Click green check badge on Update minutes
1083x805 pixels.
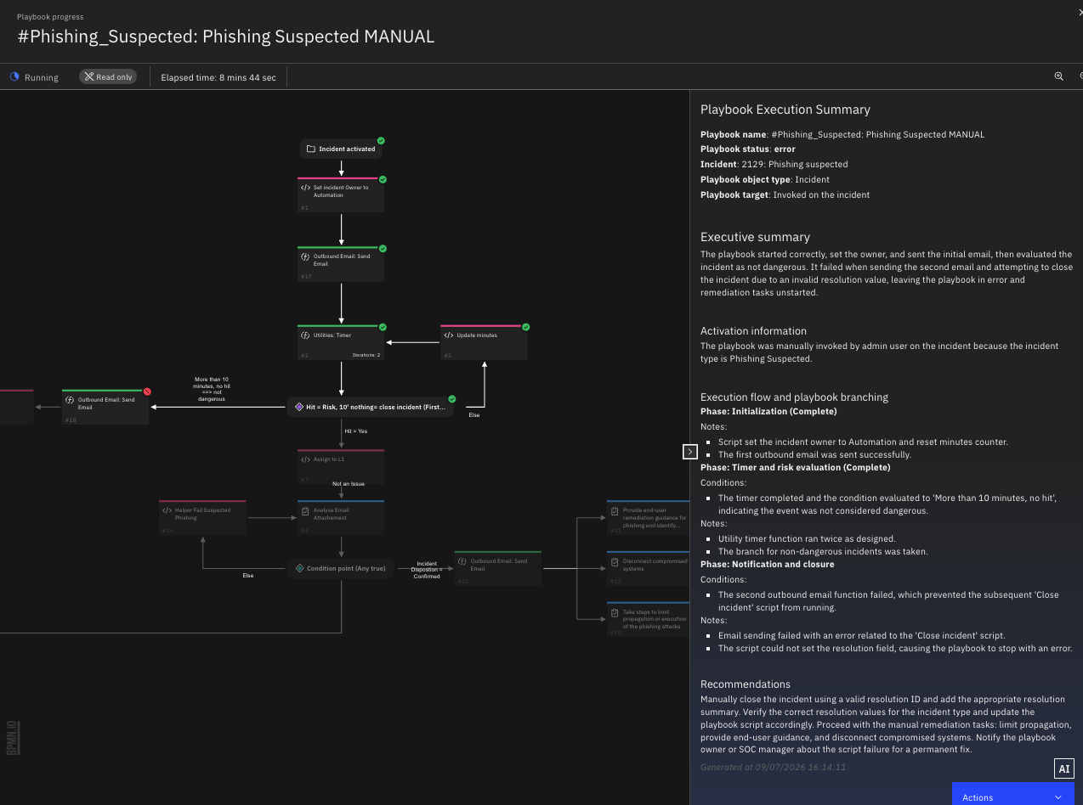tap(525, 327)
